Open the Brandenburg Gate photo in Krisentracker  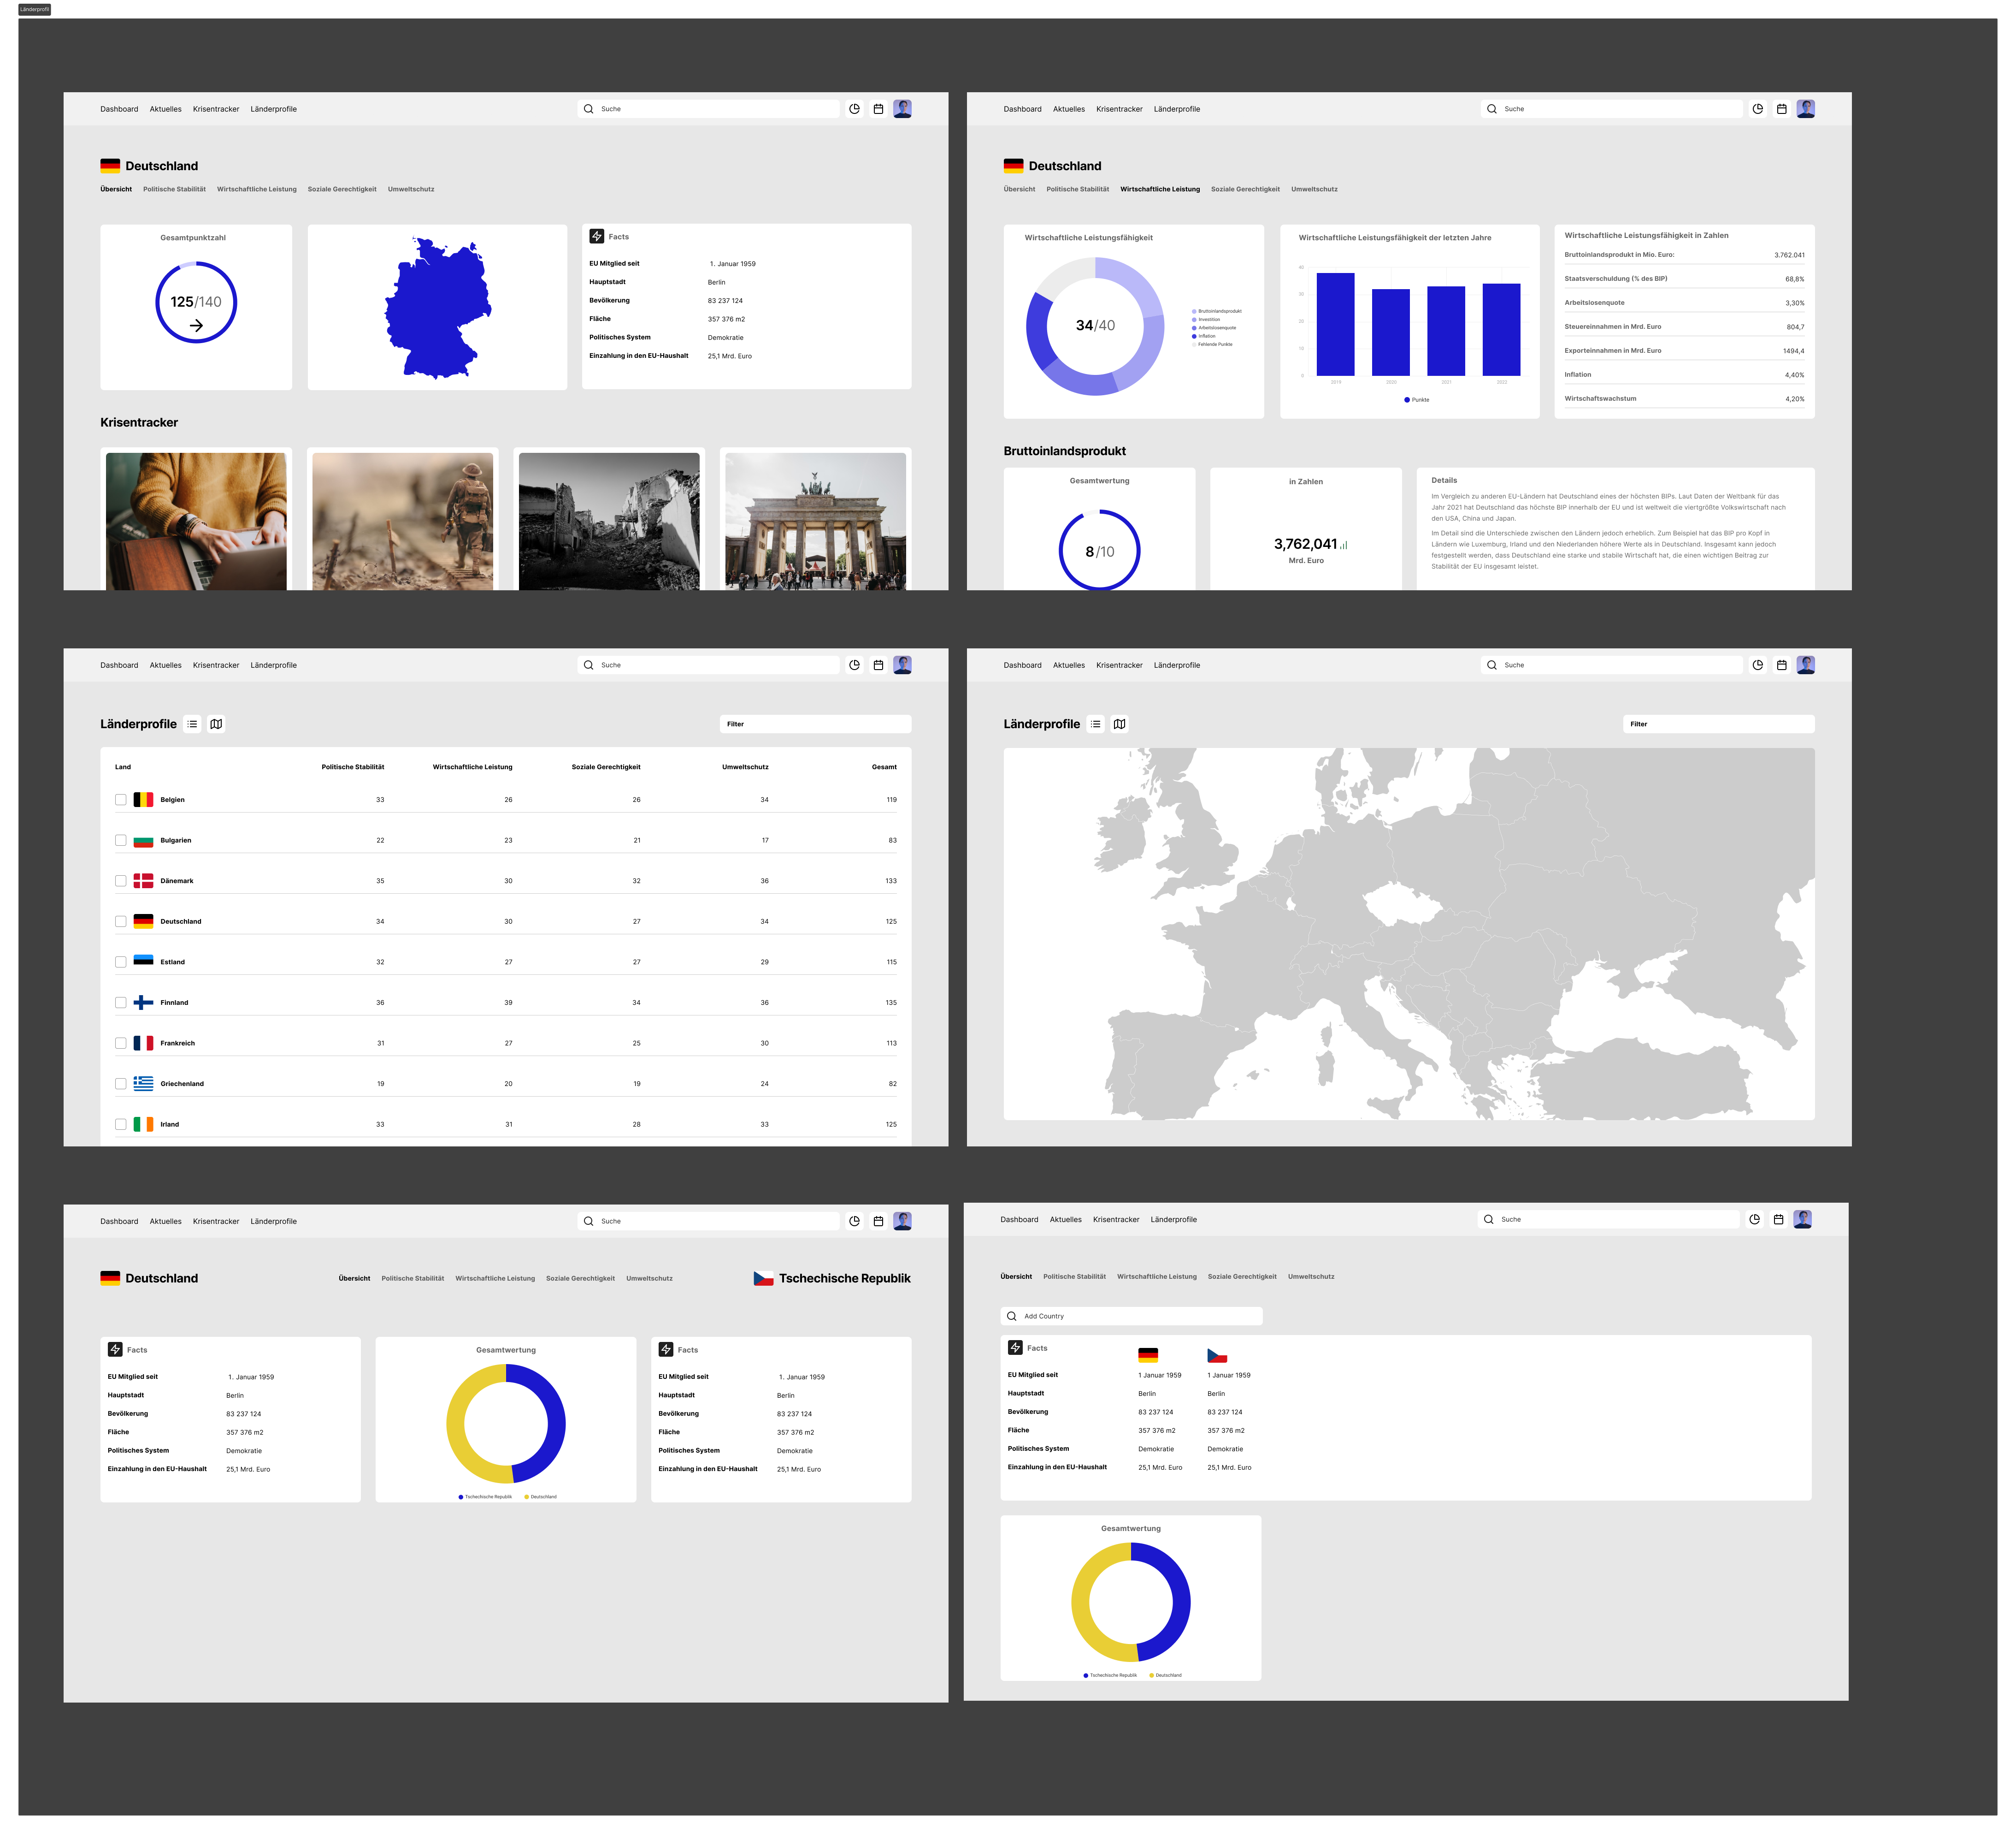point(815,520)
